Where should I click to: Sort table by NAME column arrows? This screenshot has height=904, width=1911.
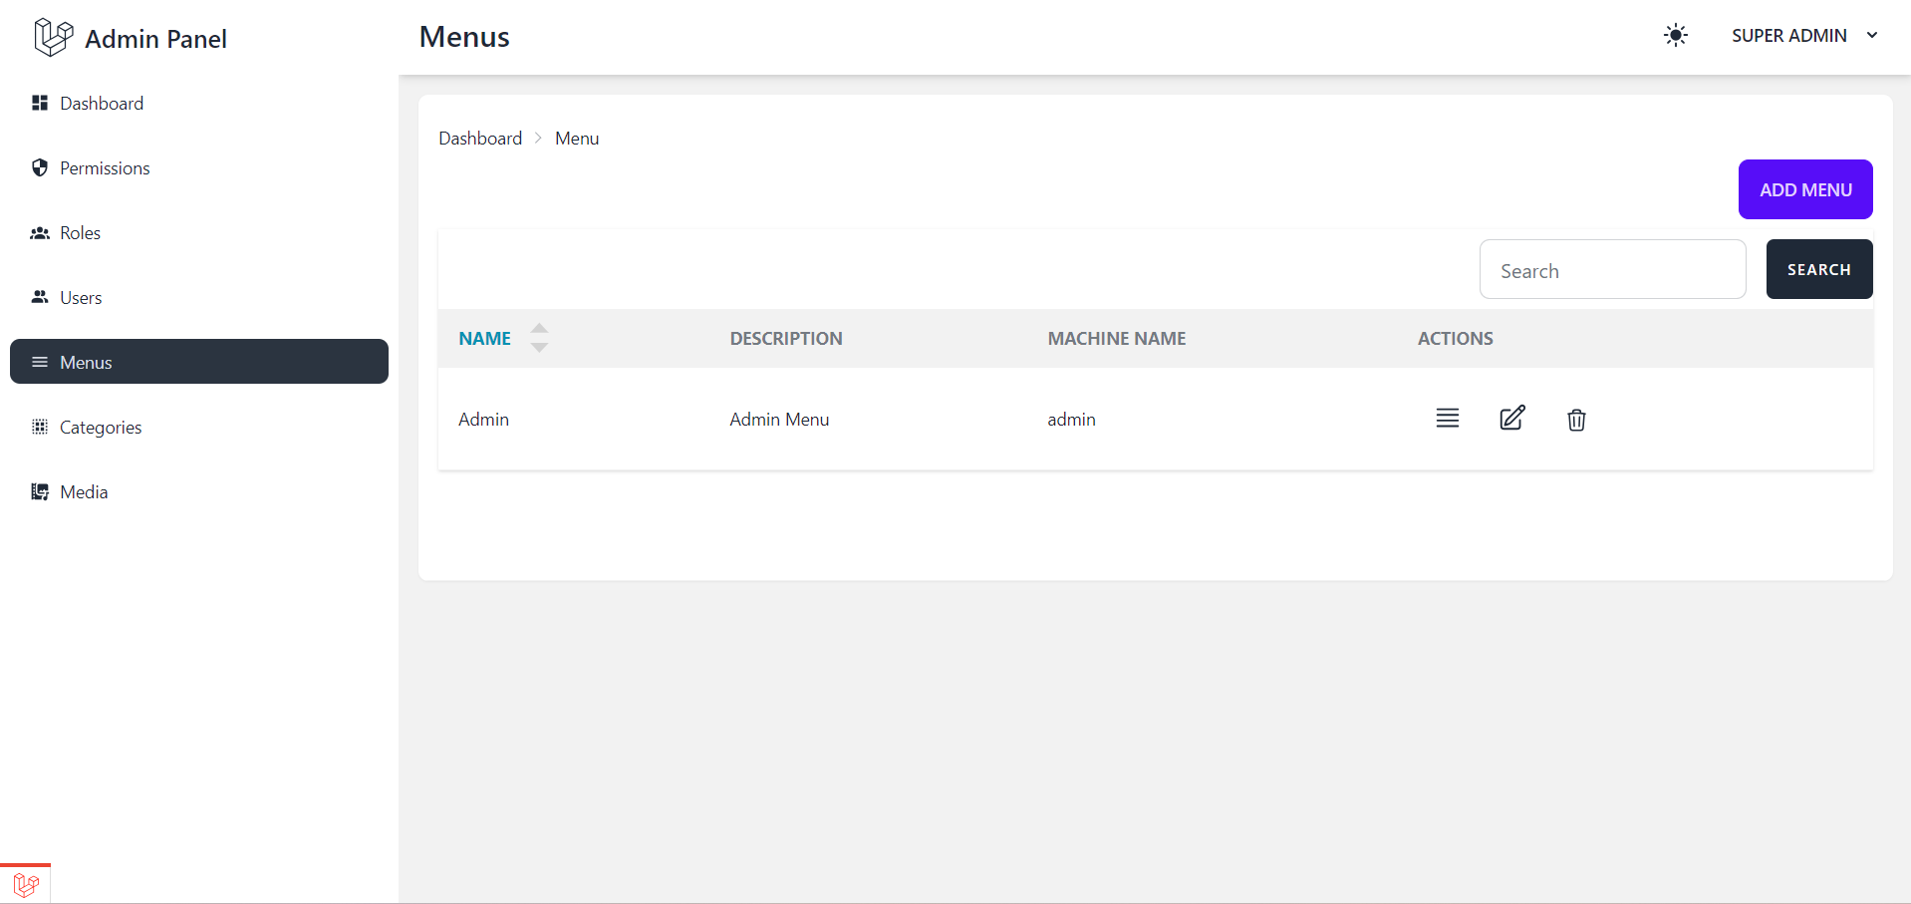pos(539,338)
